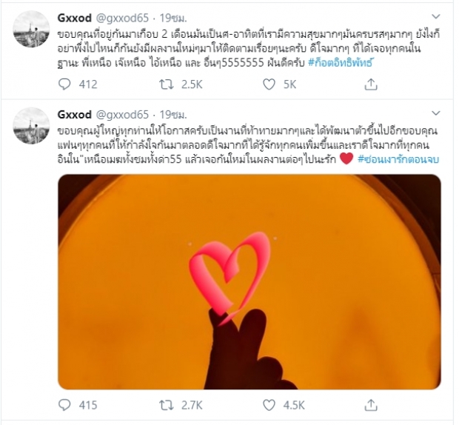
Task: Click the Gxxod display name in first tweet
Action: [x=74, y=19]
